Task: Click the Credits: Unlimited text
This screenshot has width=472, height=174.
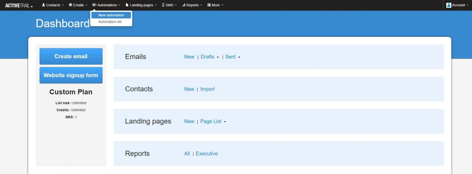Action: coord(71,110)
